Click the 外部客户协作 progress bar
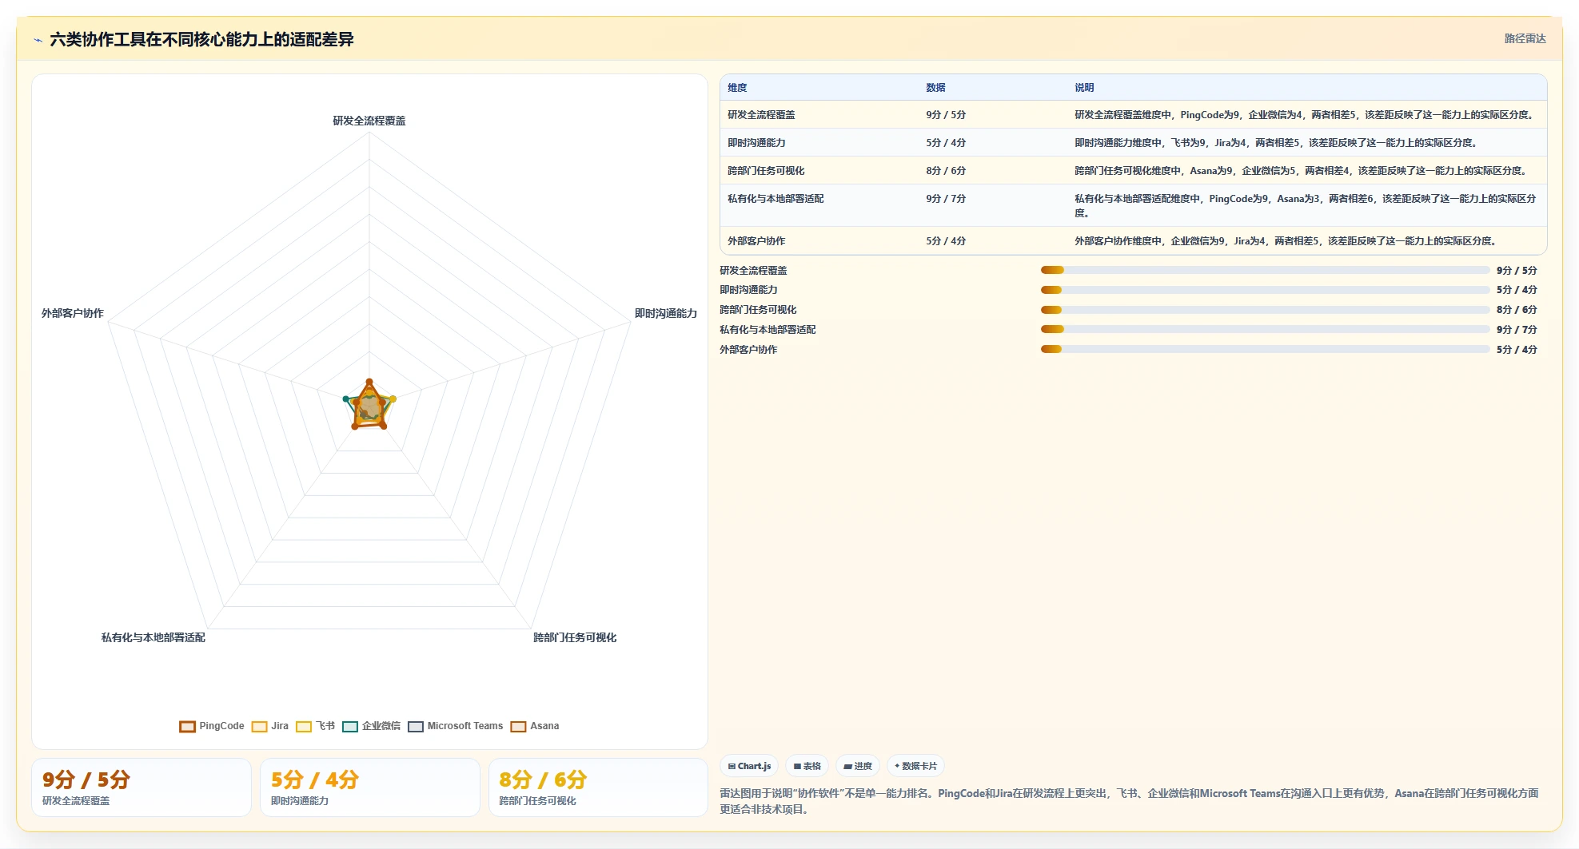This screenshot has width=1579, height=849. 1265,349
